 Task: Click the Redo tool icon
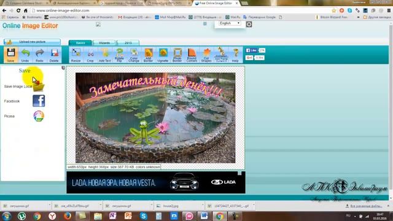[39, 55]
